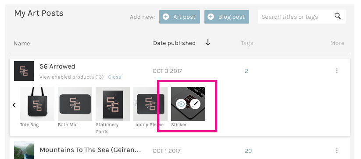Open the S6 Arrowed post title

pos(57,66)
